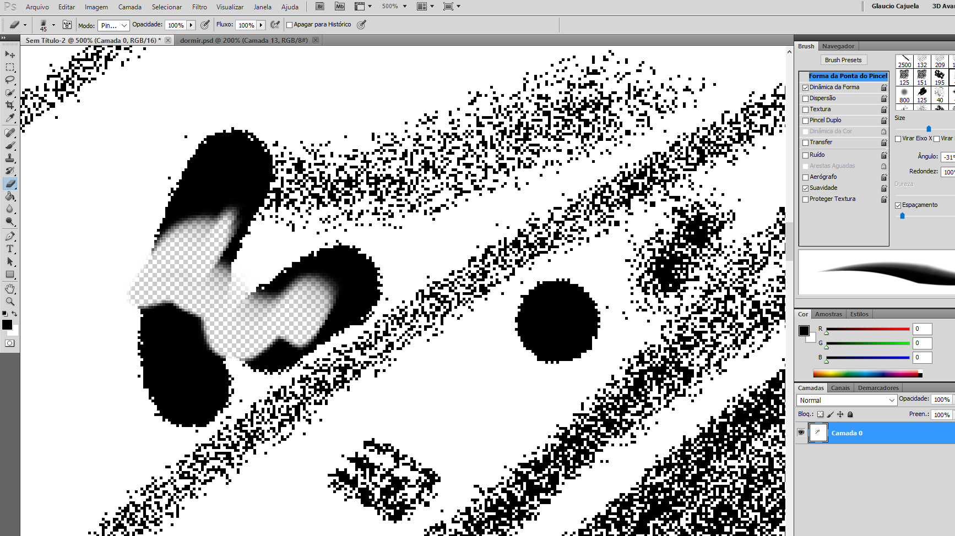Enable the Dispersão brush option
Image resolution: width=955 pixels, height=536 pixels.
pos(805,98)
